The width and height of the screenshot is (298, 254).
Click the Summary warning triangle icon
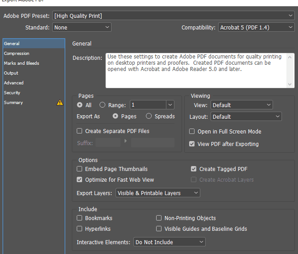(60, 103)
